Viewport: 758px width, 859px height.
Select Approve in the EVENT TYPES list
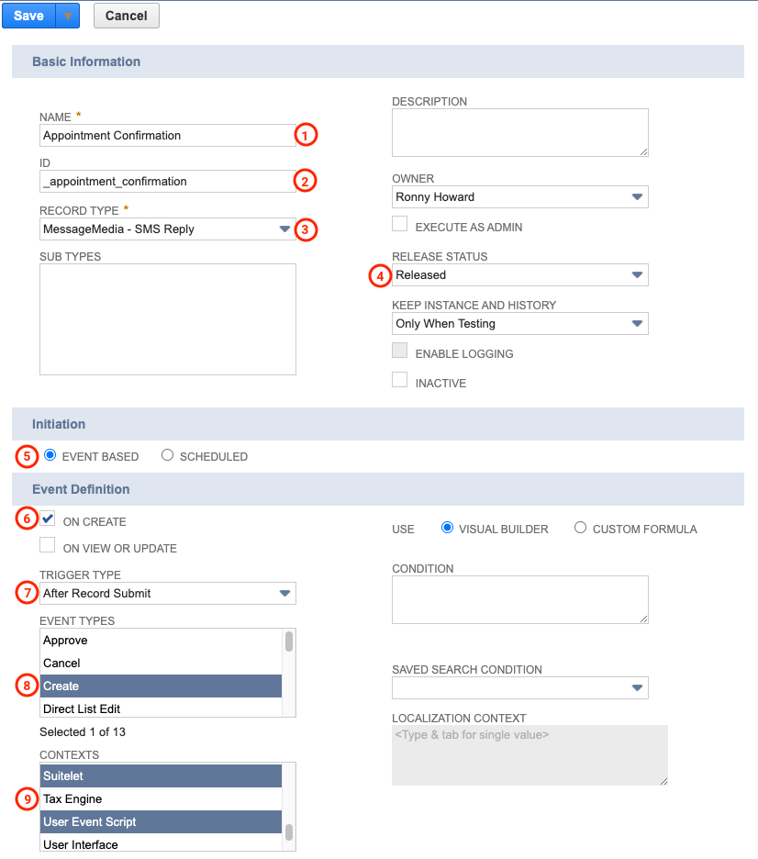pos(161,640)
